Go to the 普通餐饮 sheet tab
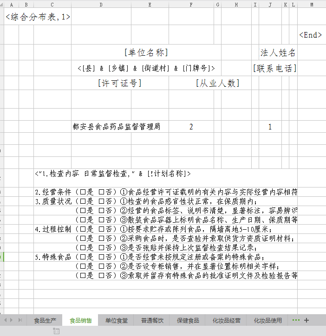This screenshot has height=336, width=326. (x=152, y=320)
